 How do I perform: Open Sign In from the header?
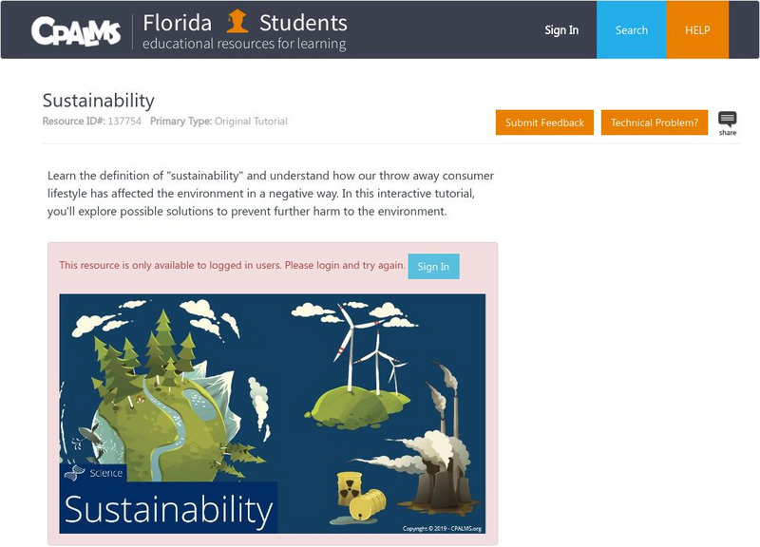pos(561,29)
